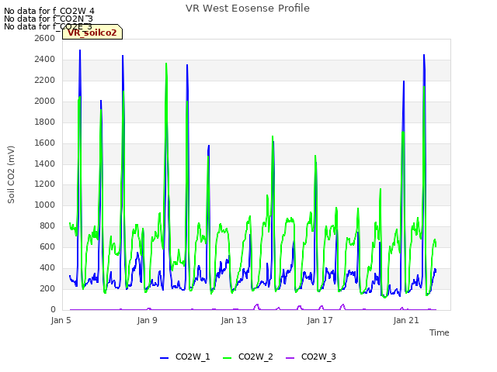Viewport: 497px width, 372px height.
Task: Toggle the CO2W_2 legend entry
Action: (248, 356)
